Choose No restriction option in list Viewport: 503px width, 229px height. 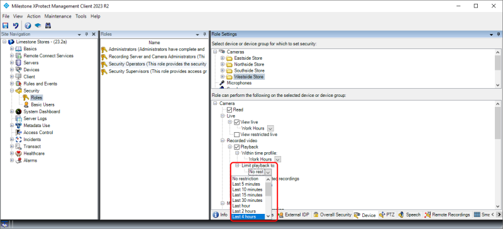point(248,179)
